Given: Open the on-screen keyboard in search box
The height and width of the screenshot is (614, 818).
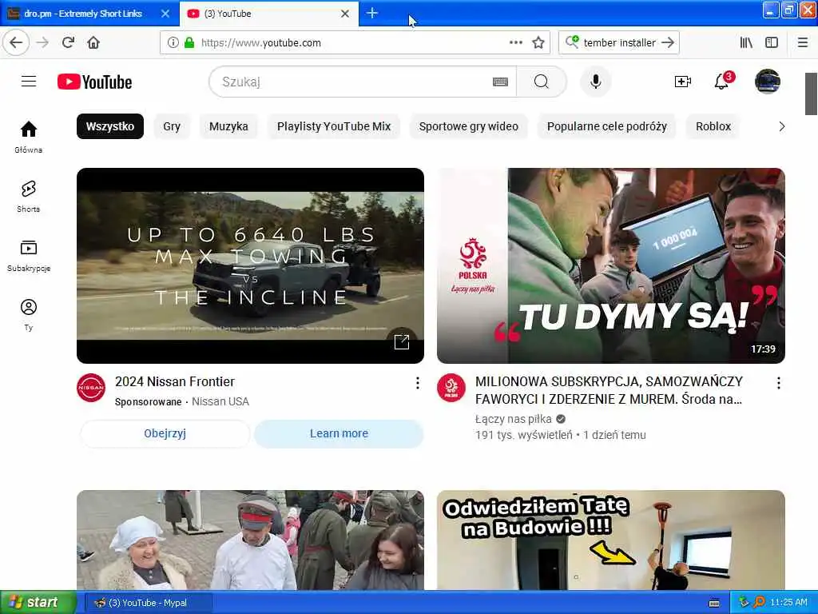Looking at the screenshot, I should pos(500,82).
